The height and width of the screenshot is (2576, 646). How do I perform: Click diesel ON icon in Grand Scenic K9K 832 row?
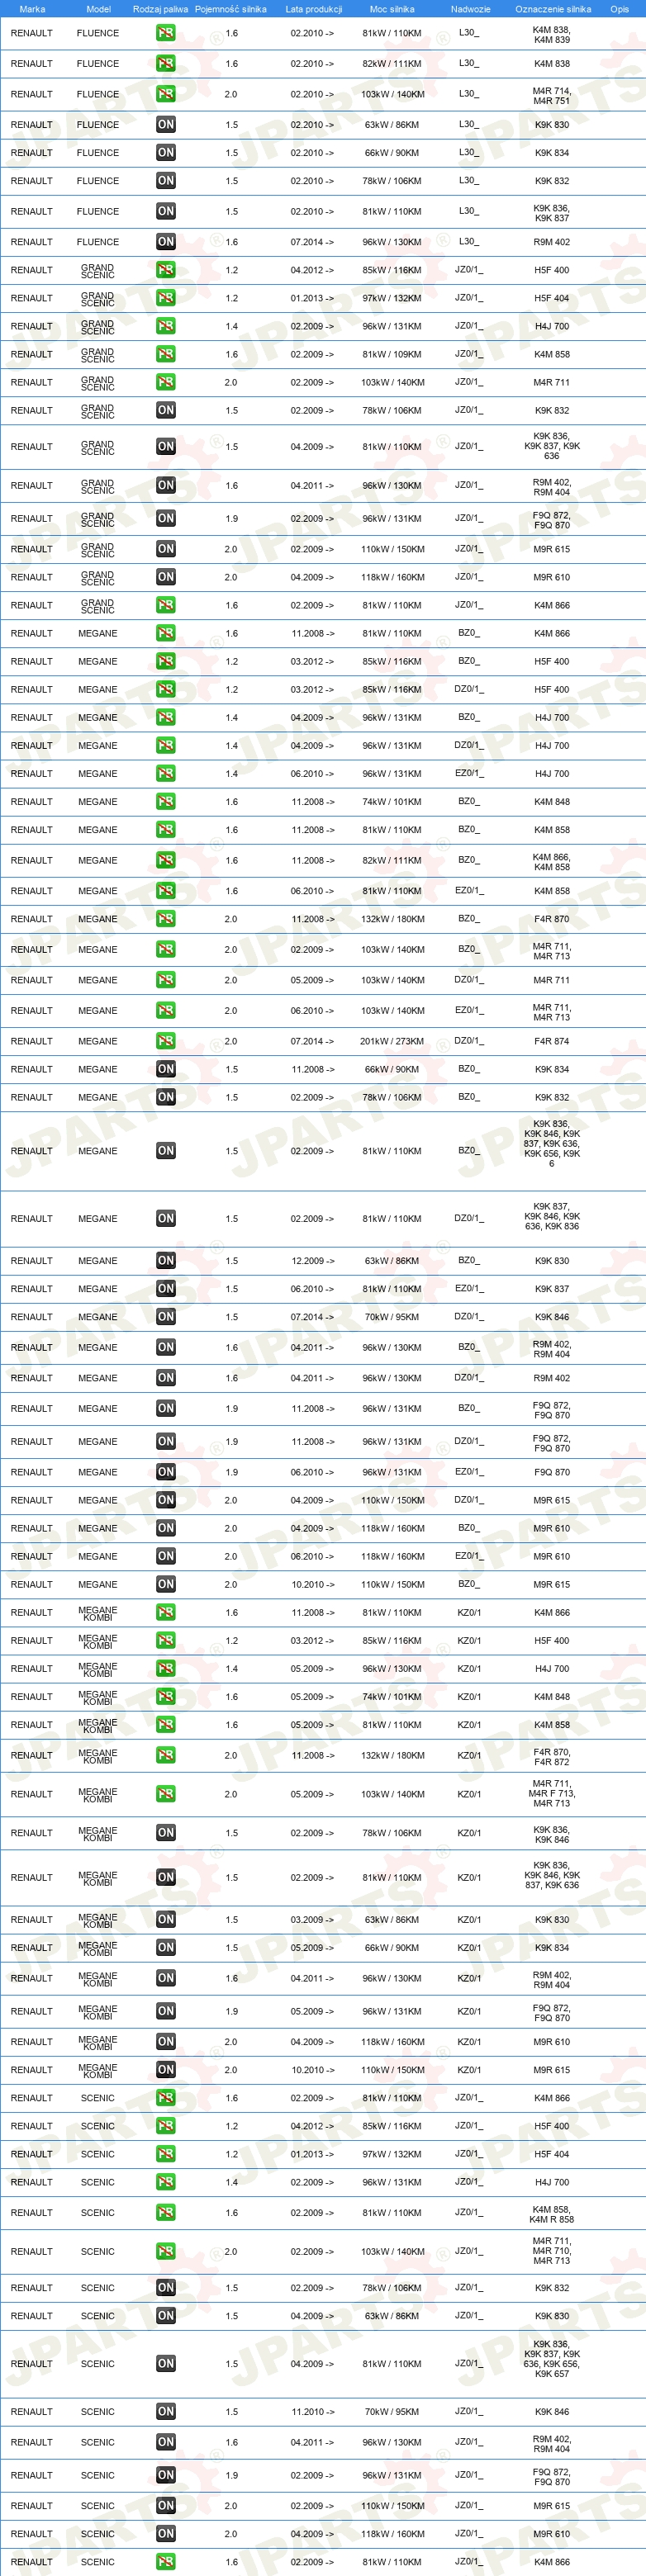pyautogui.click(x=166, y=410)
